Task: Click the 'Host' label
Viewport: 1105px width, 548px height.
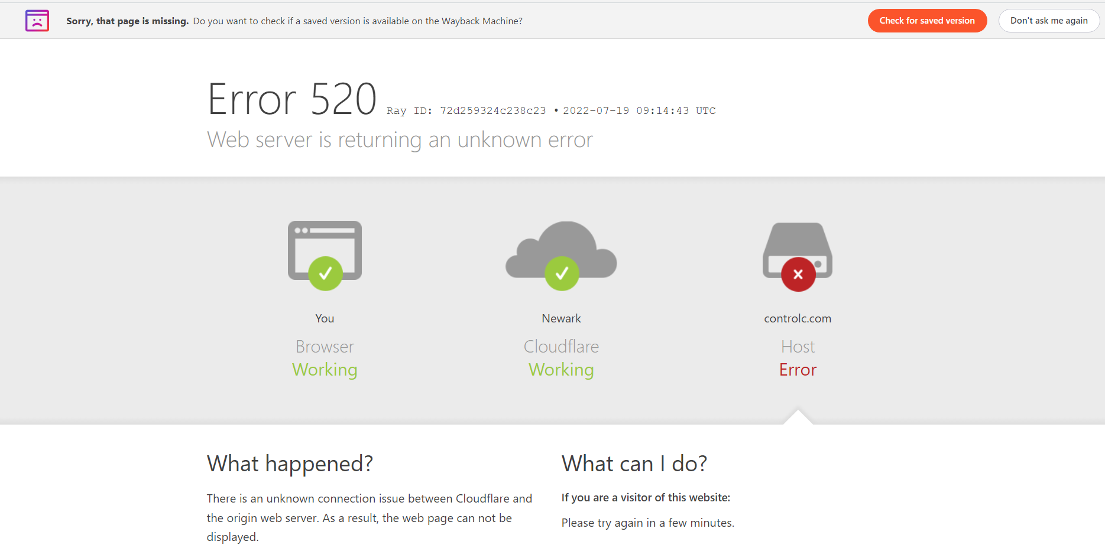Action: pos(798,347)
